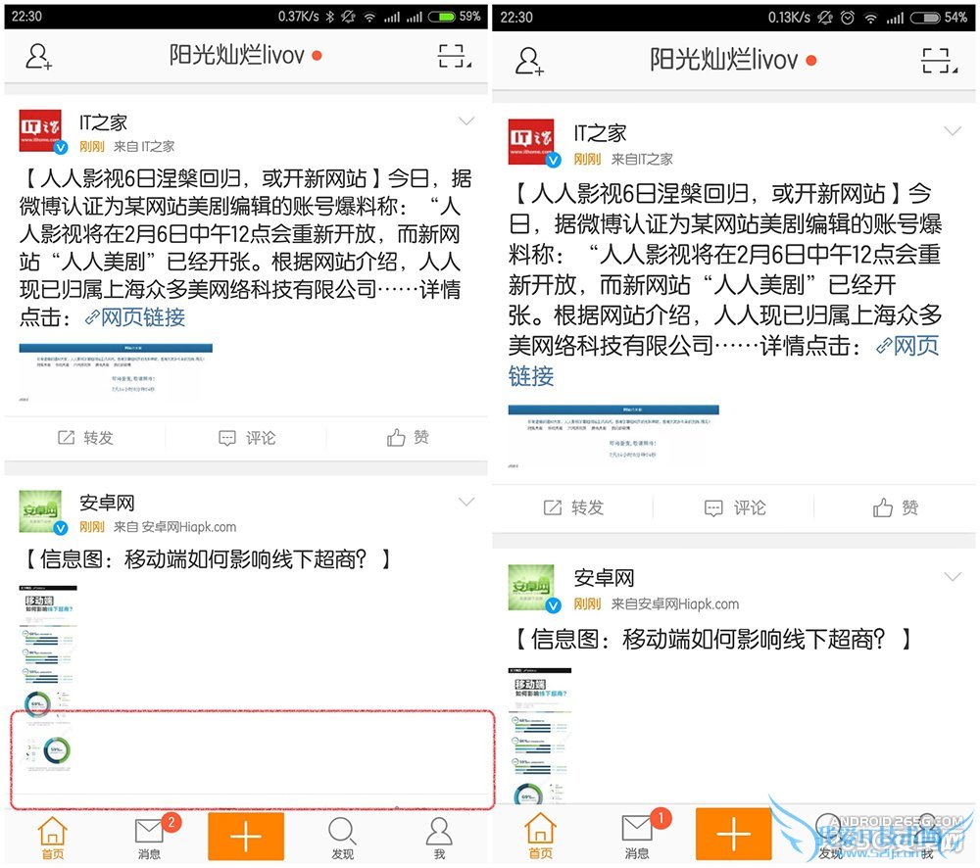Tap 评论 comment button on right phone

[x=735, y=507]
